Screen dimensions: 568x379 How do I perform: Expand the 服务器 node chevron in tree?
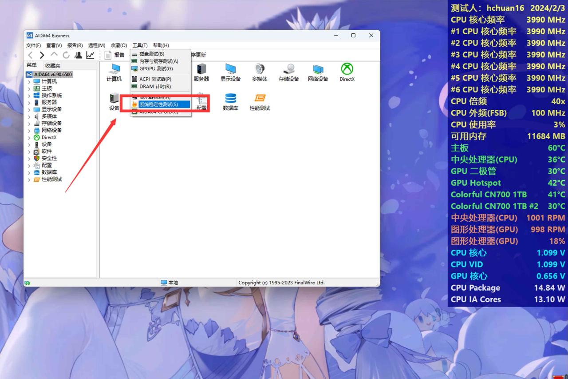click(x=29, y=103)
